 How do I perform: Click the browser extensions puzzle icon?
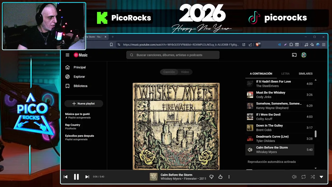pyautogui.click(x=291, y=45)
